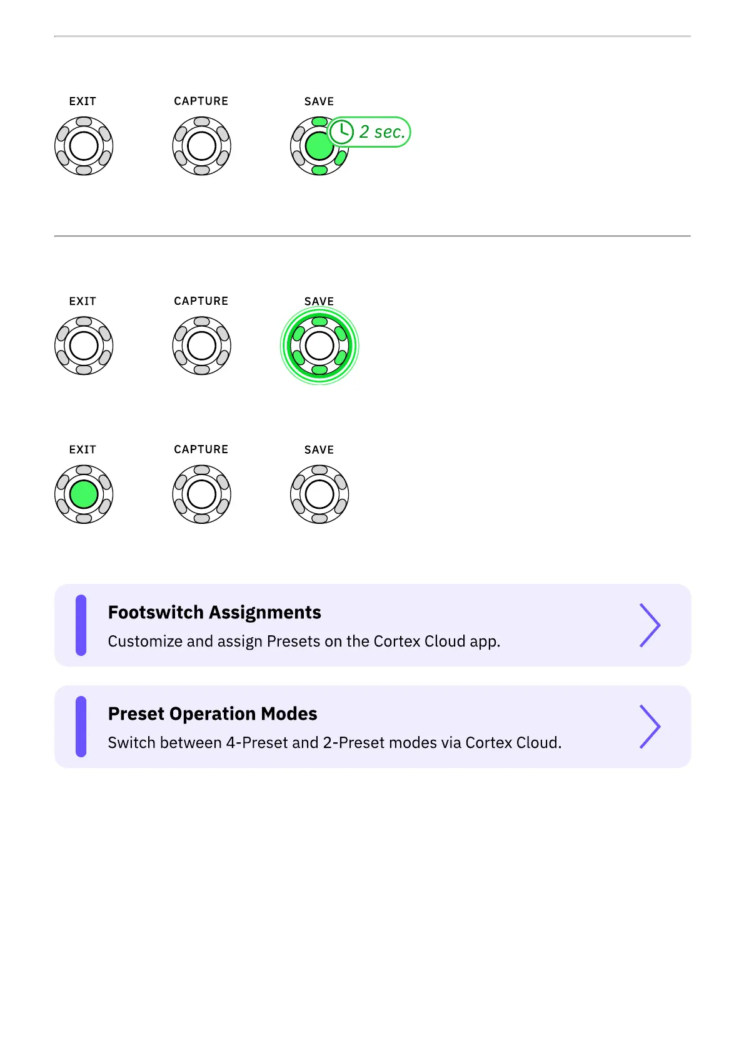Viewport: 744px width, 1054px height.
Task: Click the clock icon in the 2 sec. badge
Action: tap(341, 132)
